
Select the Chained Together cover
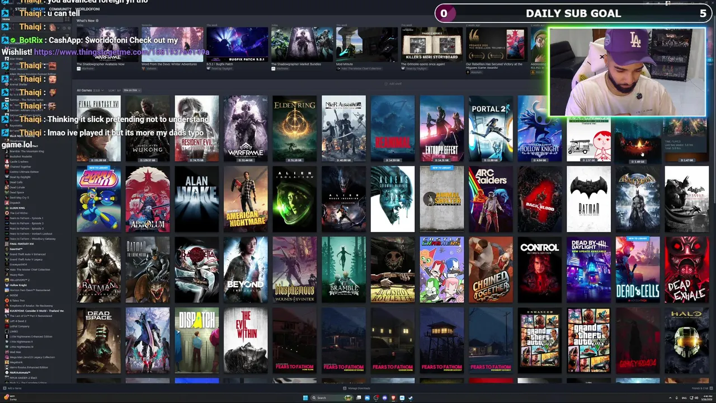click(x=491, y=270)
